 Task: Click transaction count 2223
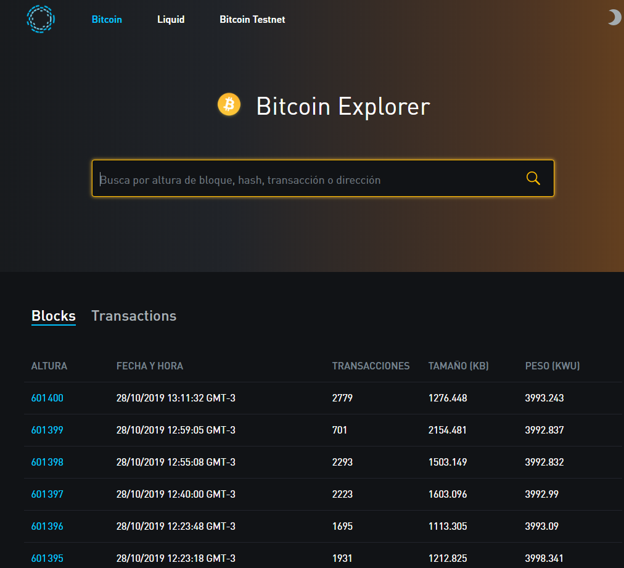tap(342, 495)
